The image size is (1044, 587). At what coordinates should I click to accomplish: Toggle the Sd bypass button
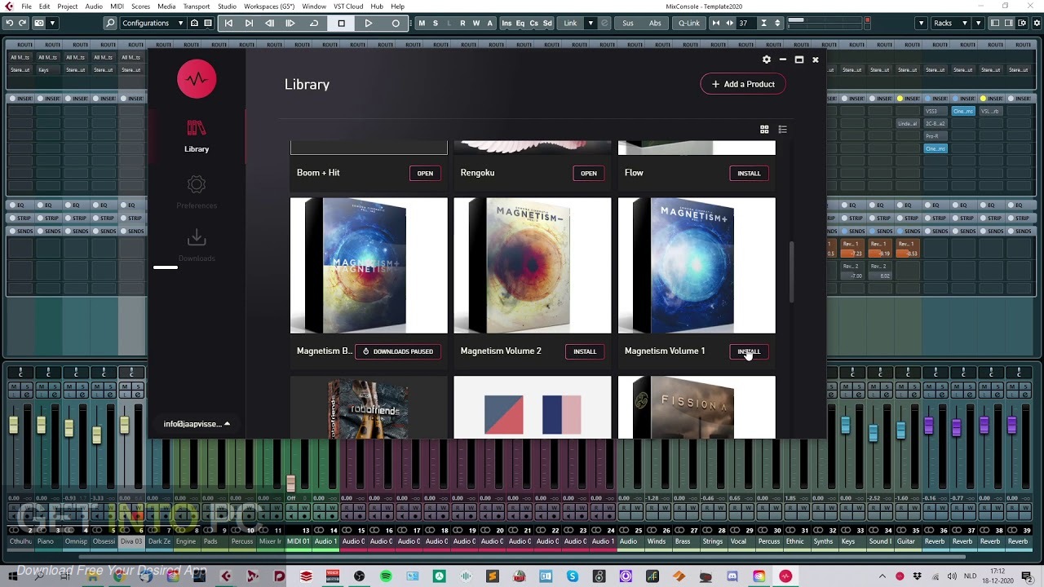point(547,23)
